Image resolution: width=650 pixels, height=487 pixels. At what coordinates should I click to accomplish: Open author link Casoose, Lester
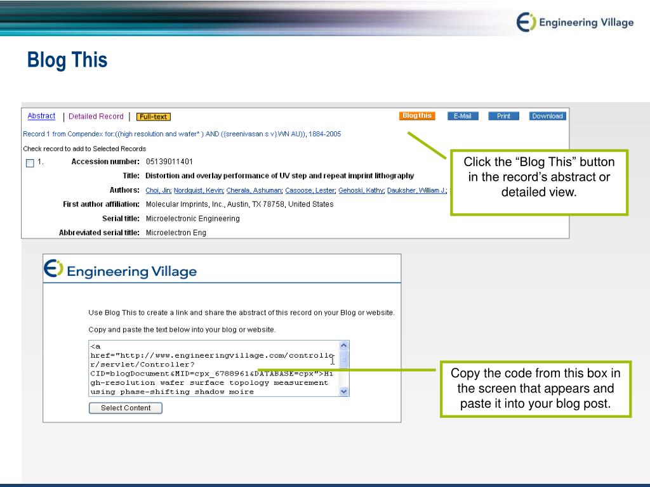(x=310, y=190)
